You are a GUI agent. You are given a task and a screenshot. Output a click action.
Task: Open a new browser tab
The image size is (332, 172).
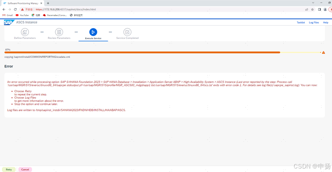48,3
